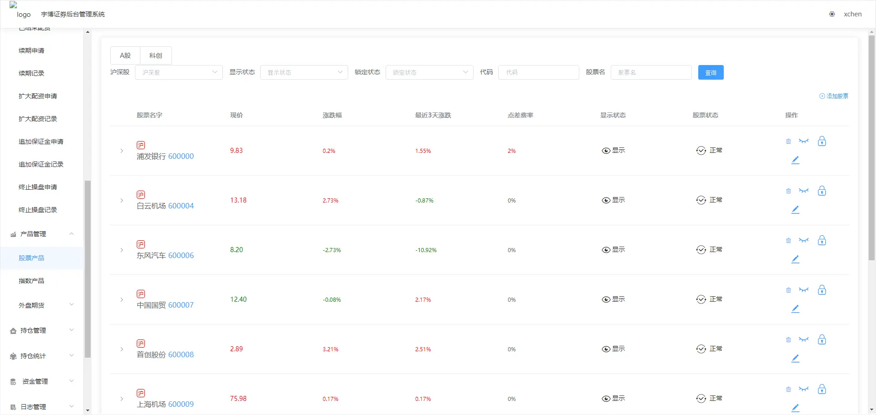Open 指数产品 in the sidebar
This screenshot has height=415, width=876.
point(31,281)
